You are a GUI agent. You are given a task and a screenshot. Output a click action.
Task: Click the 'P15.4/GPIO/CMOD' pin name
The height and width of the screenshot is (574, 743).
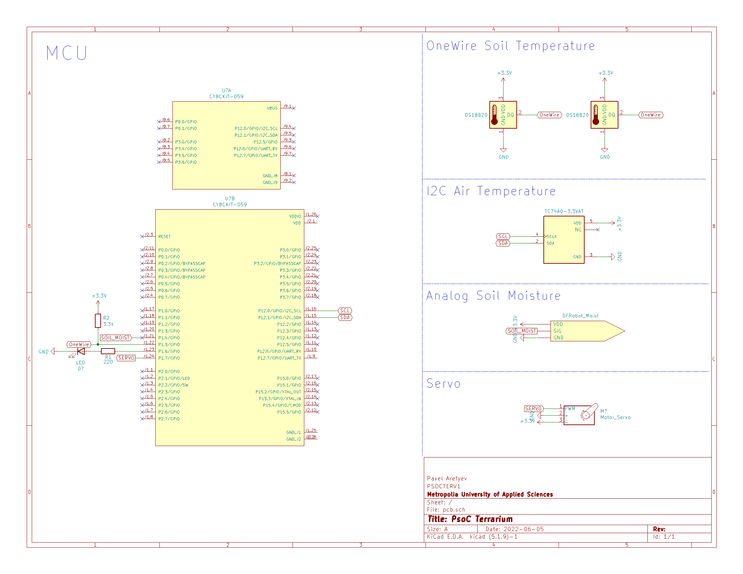[x=282, y=405]
